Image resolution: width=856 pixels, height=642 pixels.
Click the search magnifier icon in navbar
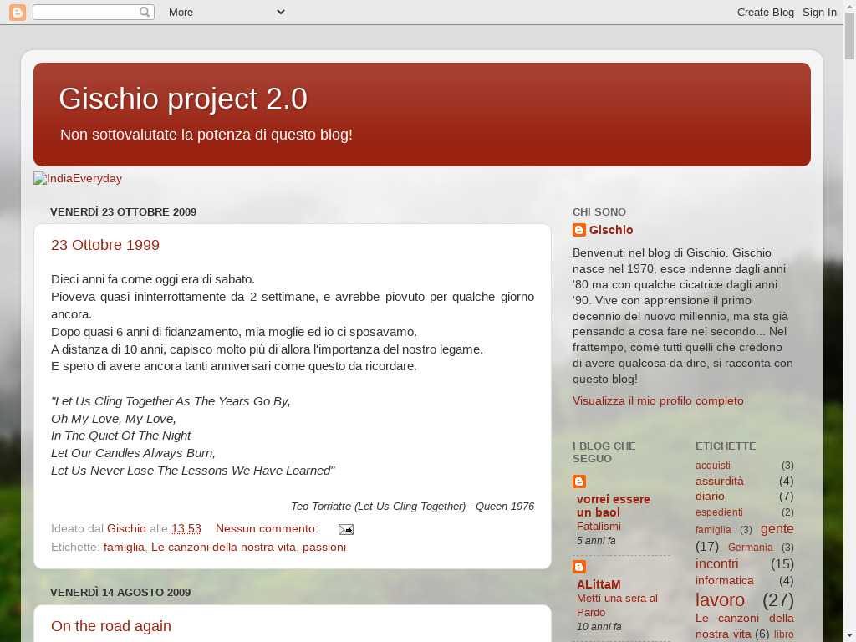tap(145, 12)
